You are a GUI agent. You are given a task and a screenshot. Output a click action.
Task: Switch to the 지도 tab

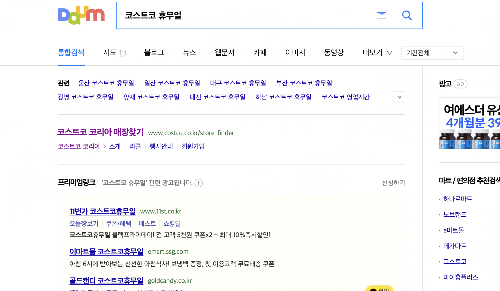110,53
